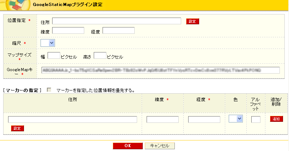
Task: Click the red 設定 button beside the address field
Action: 192,21
